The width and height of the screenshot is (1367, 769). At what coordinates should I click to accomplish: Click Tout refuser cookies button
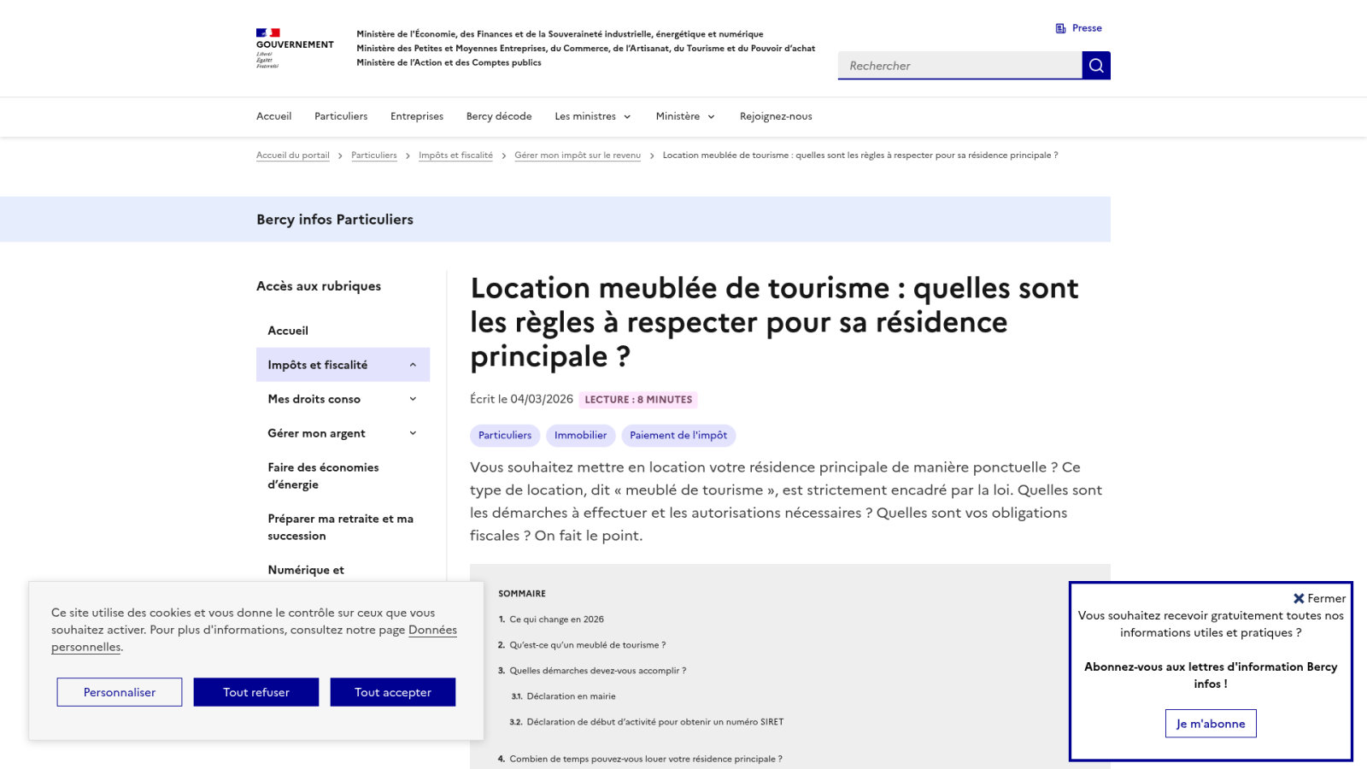pos(256,692)
